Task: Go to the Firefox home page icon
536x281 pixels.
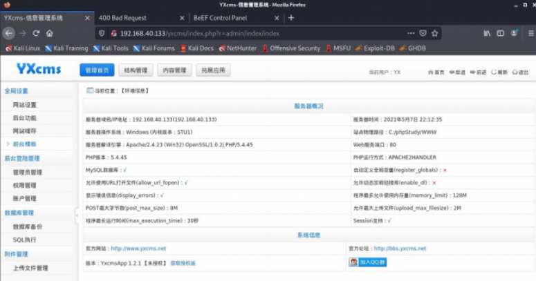Action: (50, 33)
